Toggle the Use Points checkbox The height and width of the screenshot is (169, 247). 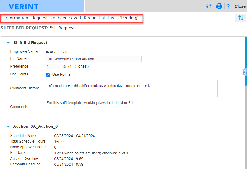pos(48,74)
